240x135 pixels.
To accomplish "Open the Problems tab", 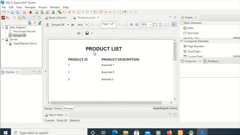I will click(211, 61).
